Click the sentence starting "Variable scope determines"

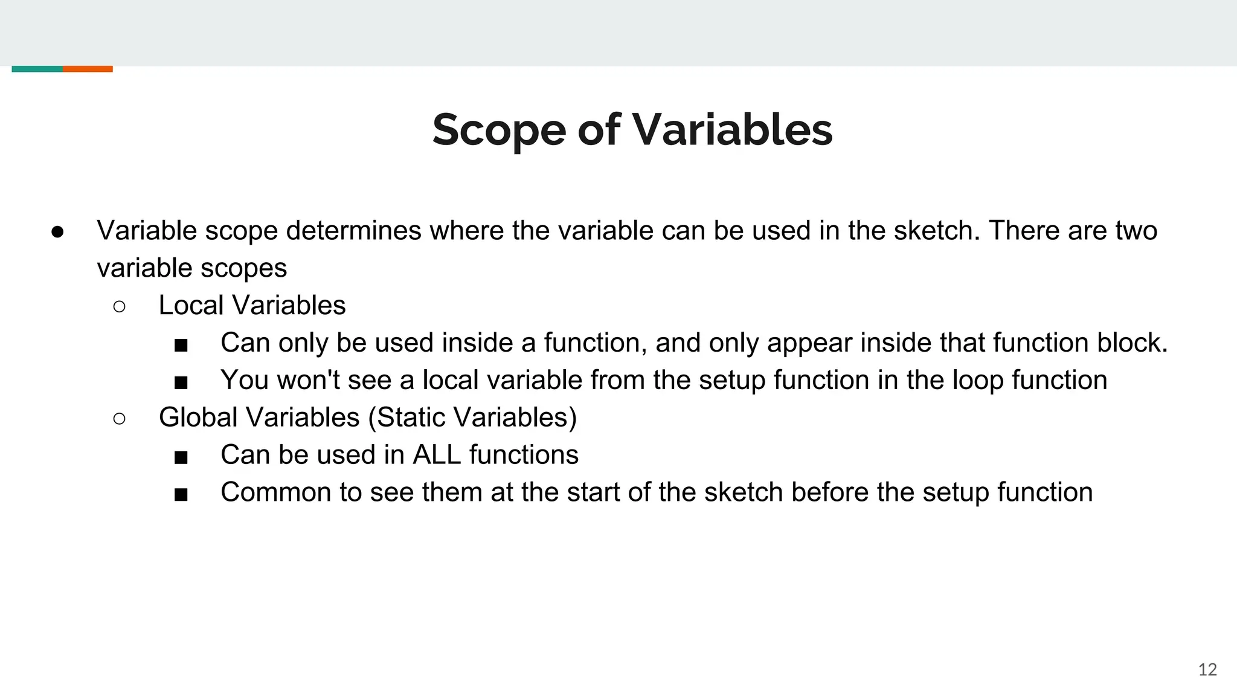pyautogui.click(x=627, y=231)
